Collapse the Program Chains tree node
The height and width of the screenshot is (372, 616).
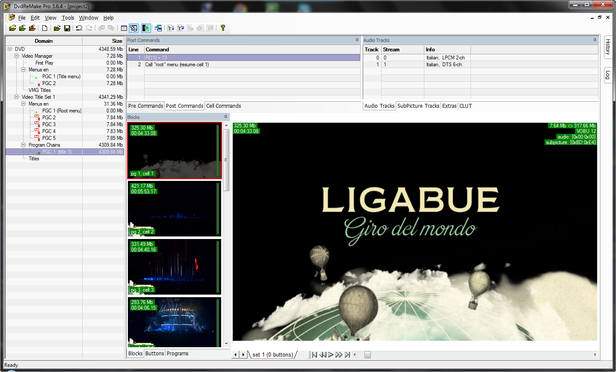(24, 145)
